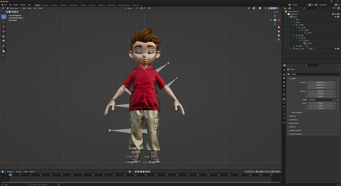
Task: Hide Boy_1_001 mesh in viewport
Action: (x=336, y=48)
